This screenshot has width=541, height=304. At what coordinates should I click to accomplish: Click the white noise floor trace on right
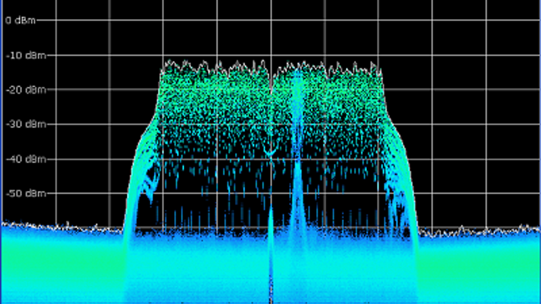pyautogui.click(x=479, y=230)
